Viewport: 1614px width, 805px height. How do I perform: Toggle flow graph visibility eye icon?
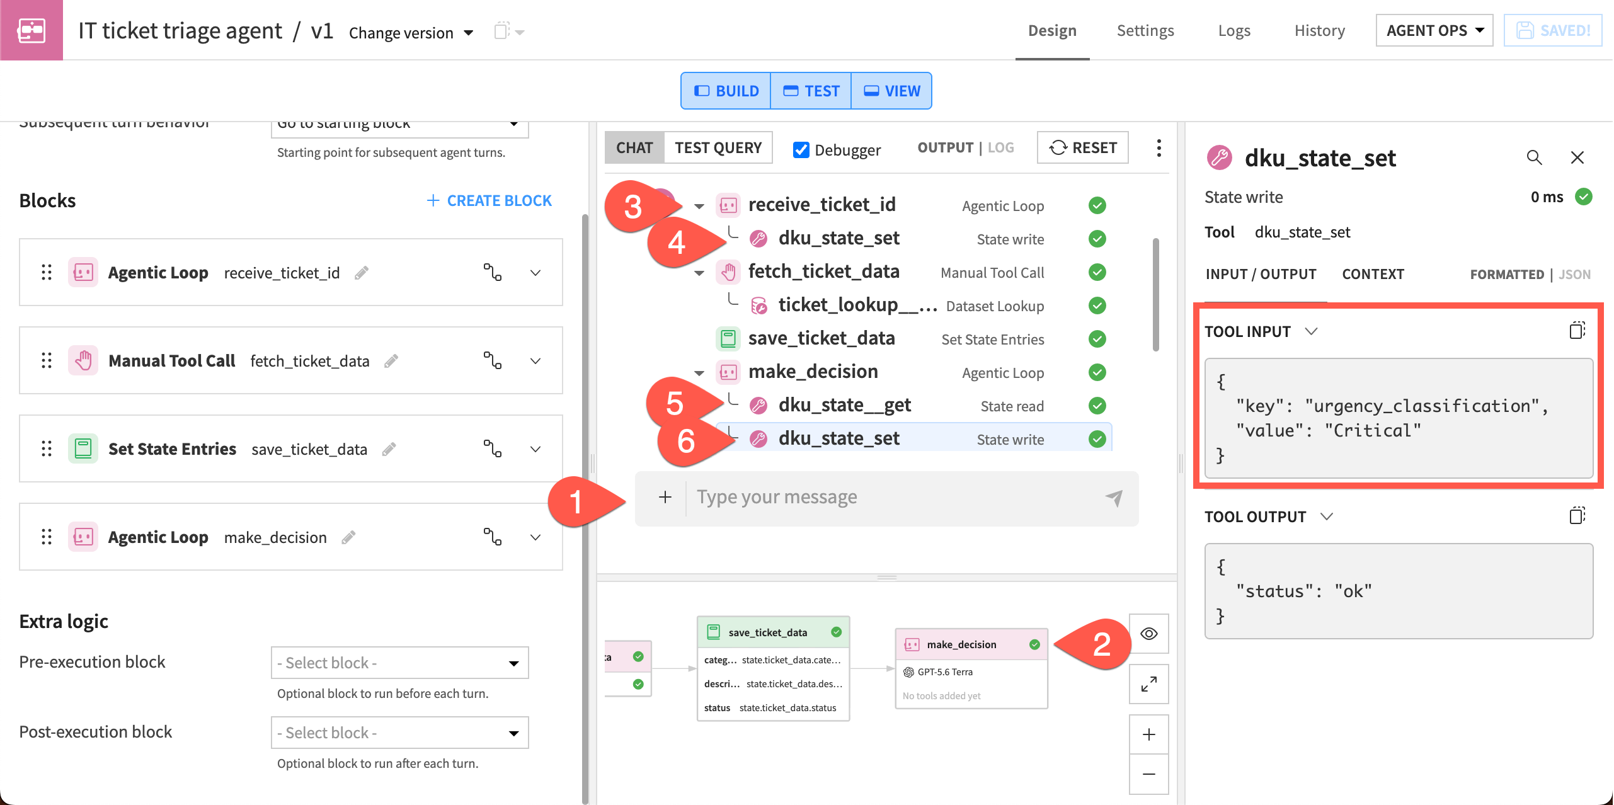(x=1148, y=634)
